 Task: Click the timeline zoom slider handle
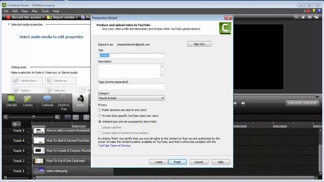pos(33,117)
